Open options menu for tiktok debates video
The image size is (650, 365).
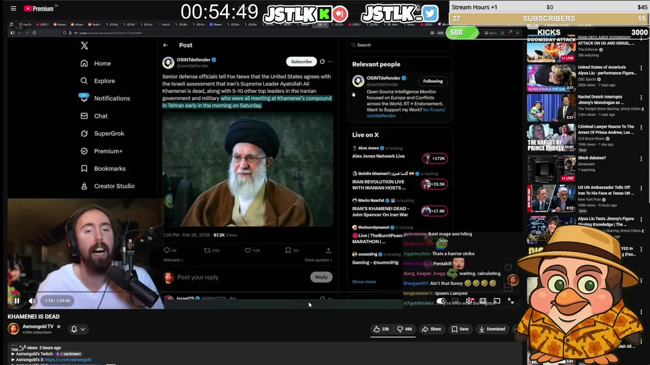(x=641, y=159)
